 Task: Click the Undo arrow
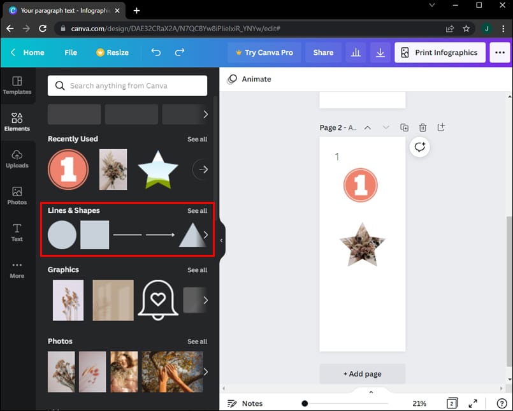[155, 52]
